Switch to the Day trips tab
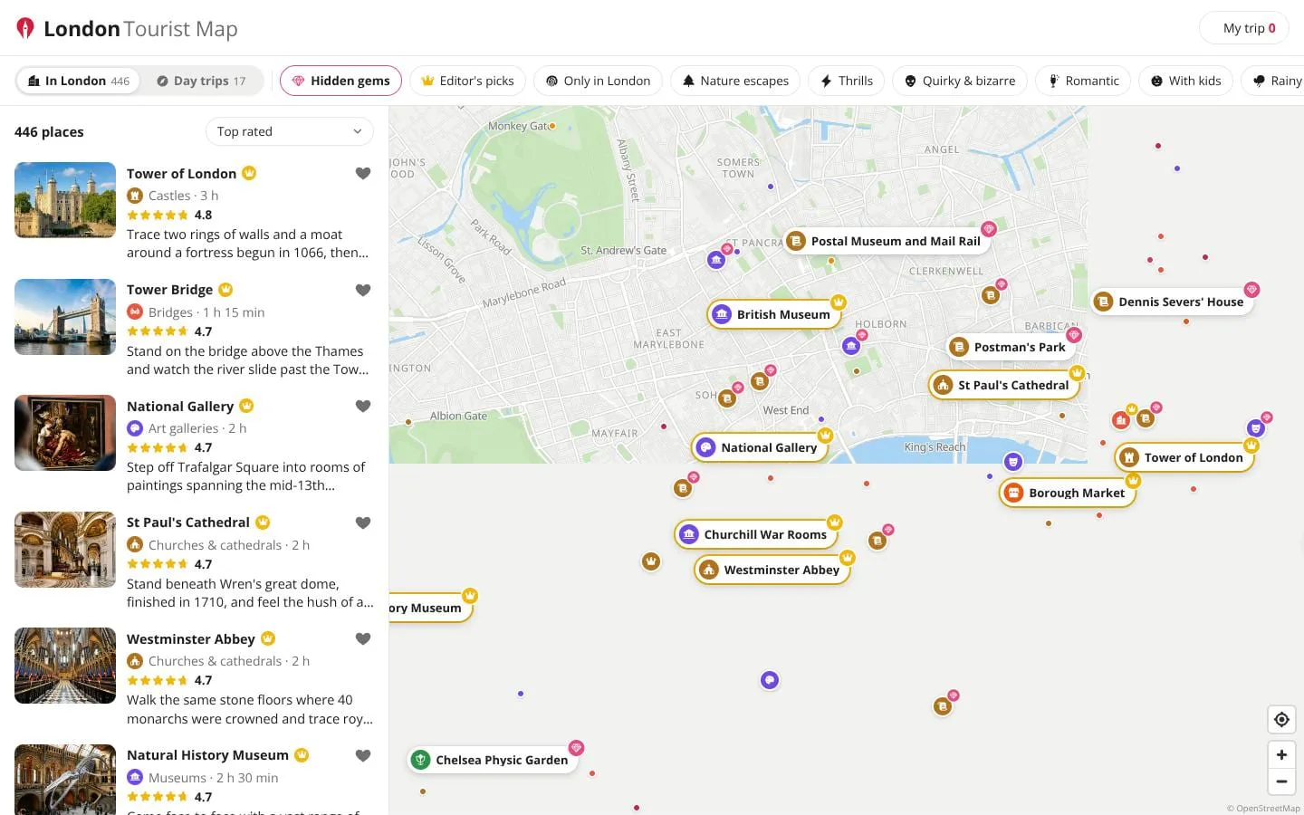The height and width of the screenshot is (815, 1304). point(201,81)
